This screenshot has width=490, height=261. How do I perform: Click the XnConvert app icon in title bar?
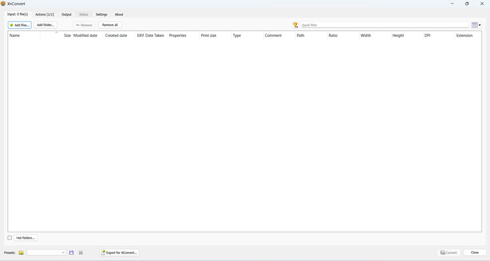click(x=3, y=3)
